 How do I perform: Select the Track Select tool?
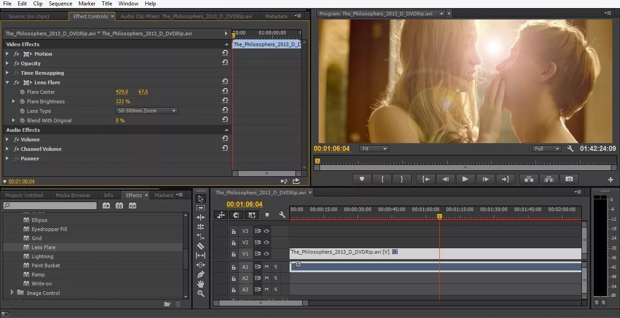pos(201,208)
